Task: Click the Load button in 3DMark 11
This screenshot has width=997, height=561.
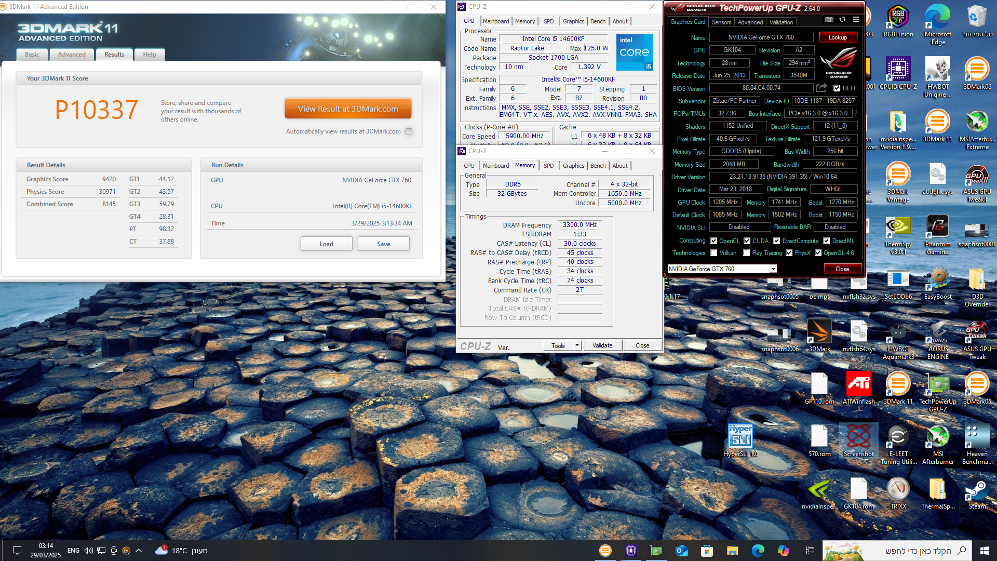Action: [327, 244]
